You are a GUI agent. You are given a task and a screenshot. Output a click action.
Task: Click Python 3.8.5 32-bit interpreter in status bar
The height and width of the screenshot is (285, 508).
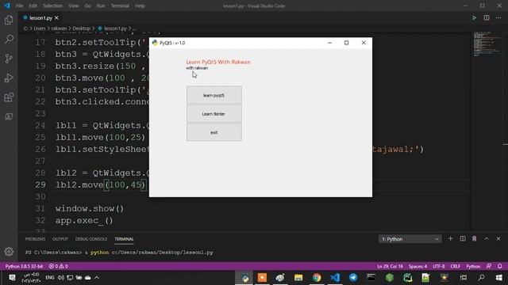[x=24, y=266]
